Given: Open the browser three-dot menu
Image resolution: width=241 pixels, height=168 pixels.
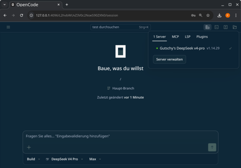Looking at the screenshot, I should pyautogui.click(x=236, y=15).
